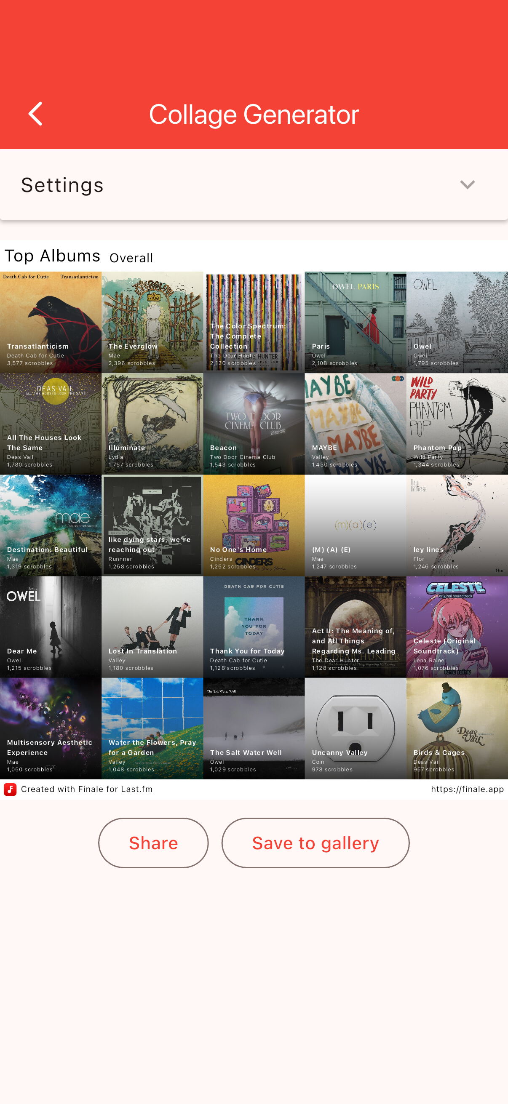Viewport: 508px width, 1104px height.
Task: Tap the Finale app logo icon
Action: click(10, 789)
